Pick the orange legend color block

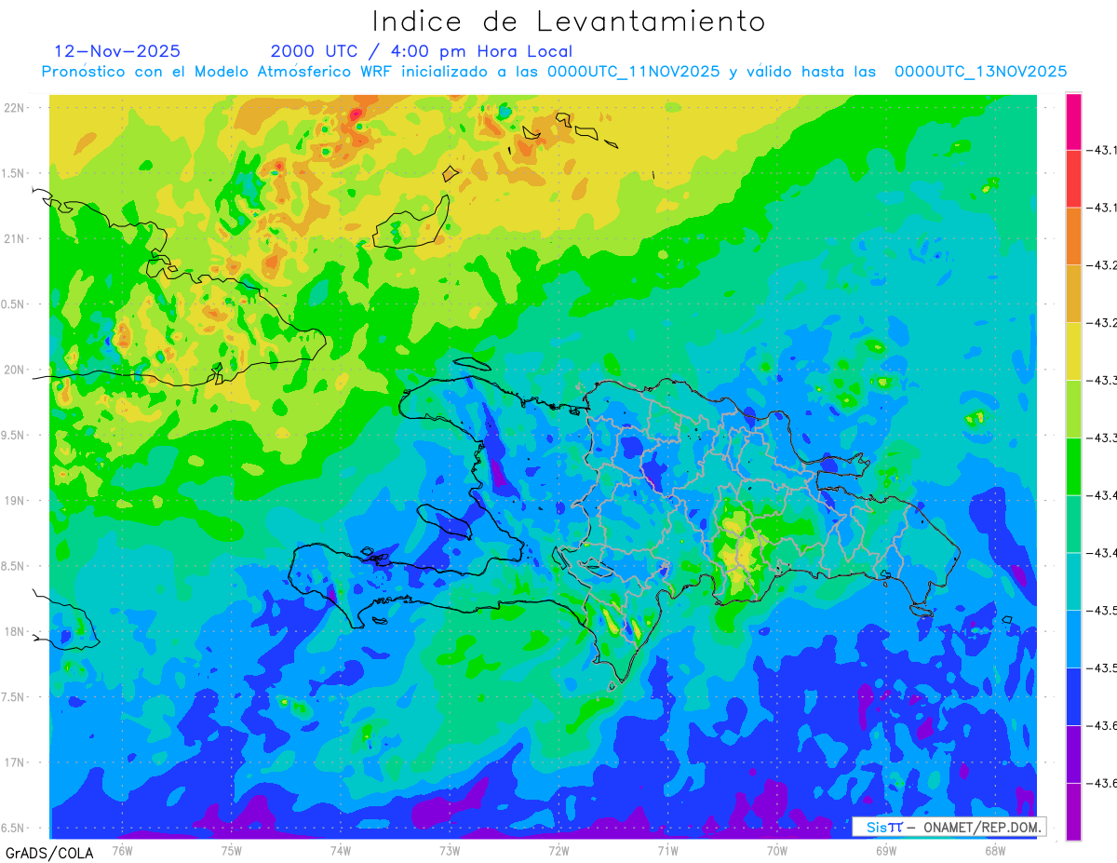point(1073,236)
